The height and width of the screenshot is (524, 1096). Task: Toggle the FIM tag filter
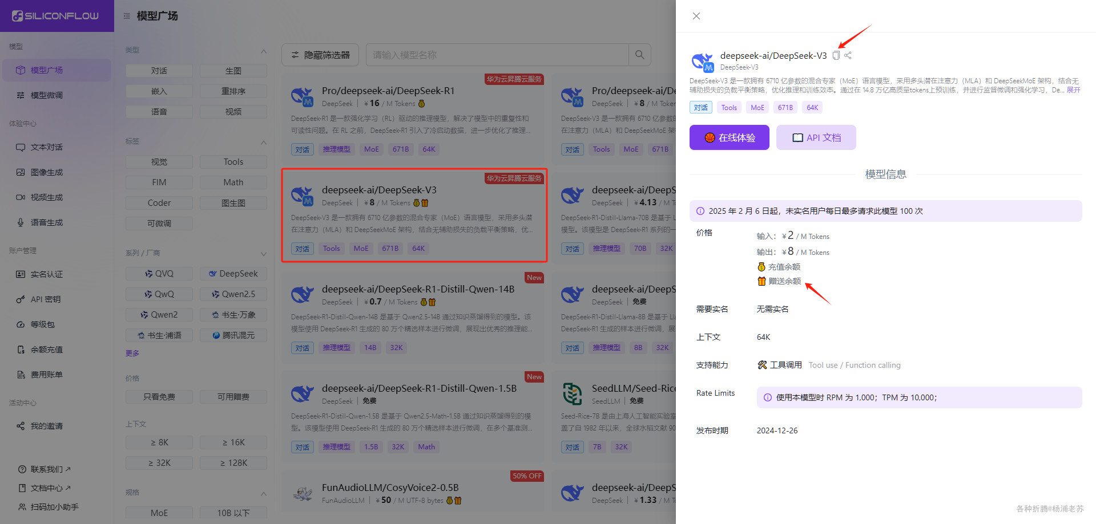point(159,182)
